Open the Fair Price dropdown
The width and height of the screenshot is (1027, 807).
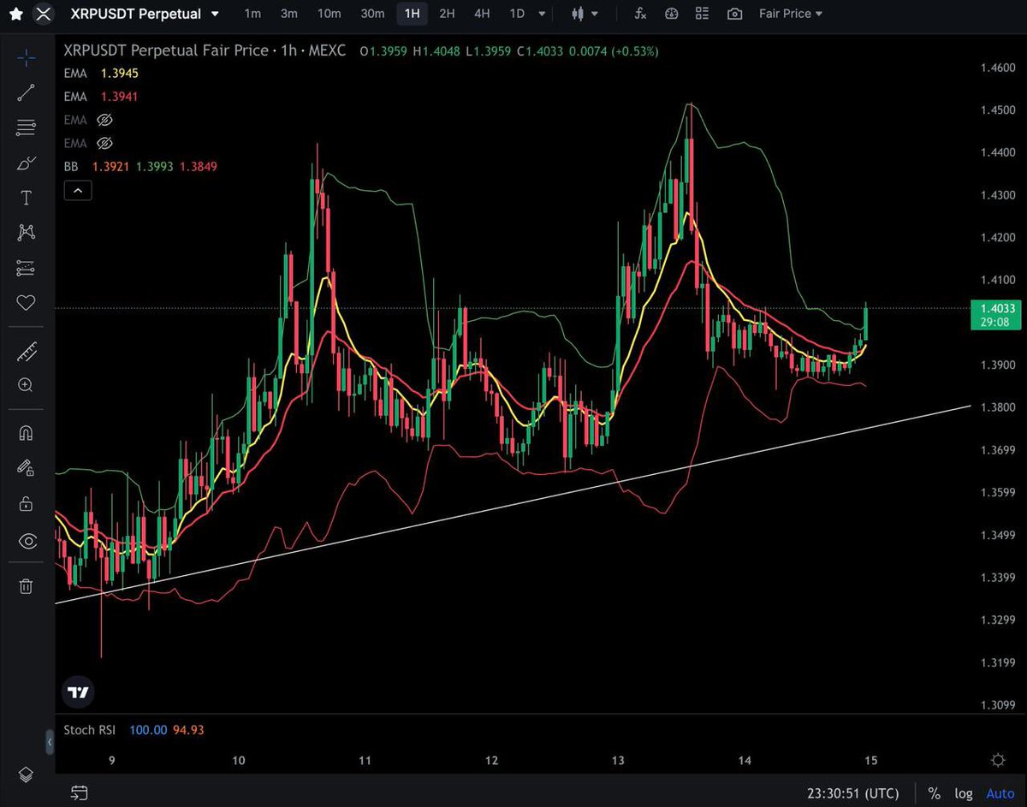tap(791, 14)
